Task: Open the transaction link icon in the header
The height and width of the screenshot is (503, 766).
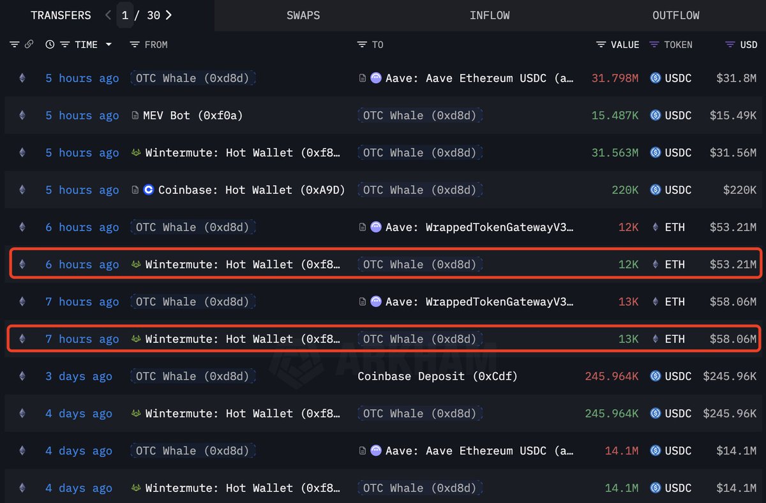Action: point(29,45)
